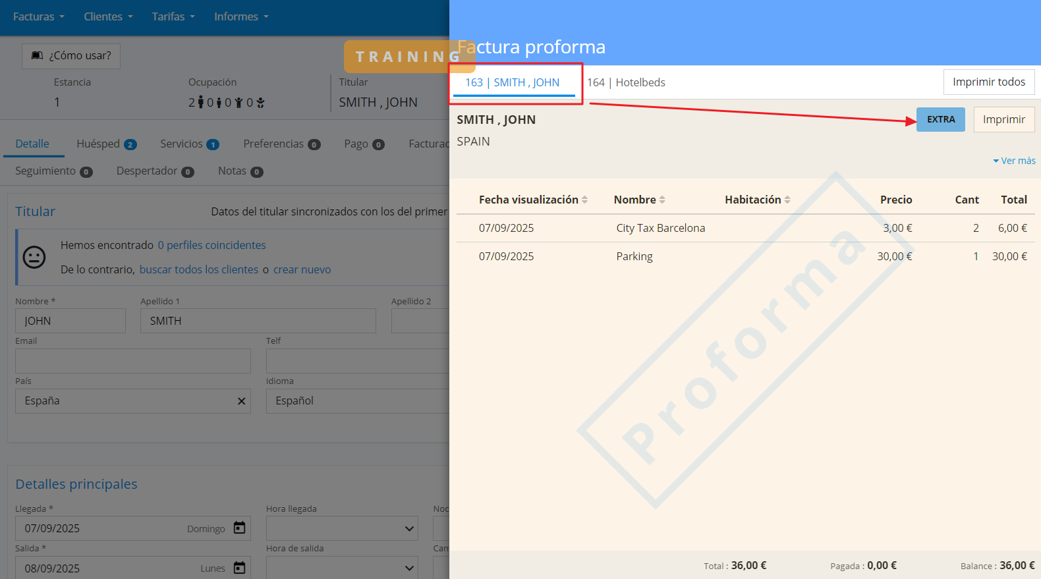This screenshot has height=579, width=1041.
Task: Click Imprimir todos button
Action: click(988, 82)
